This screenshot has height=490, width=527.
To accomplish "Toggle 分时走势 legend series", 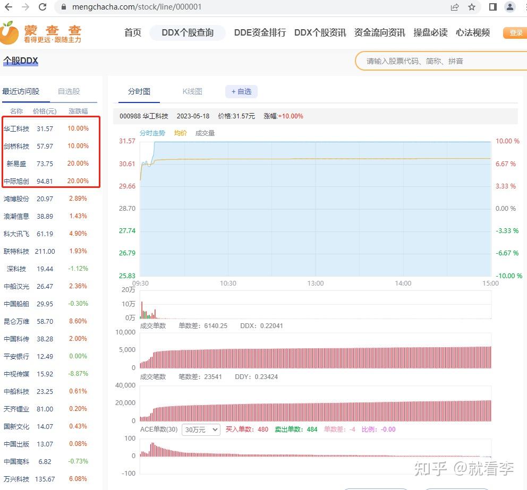I will (152, 133).
